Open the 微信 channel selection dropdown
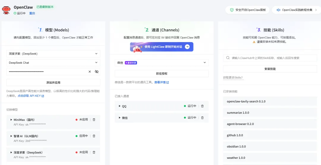The image size is (321, 165). [161, 63]
